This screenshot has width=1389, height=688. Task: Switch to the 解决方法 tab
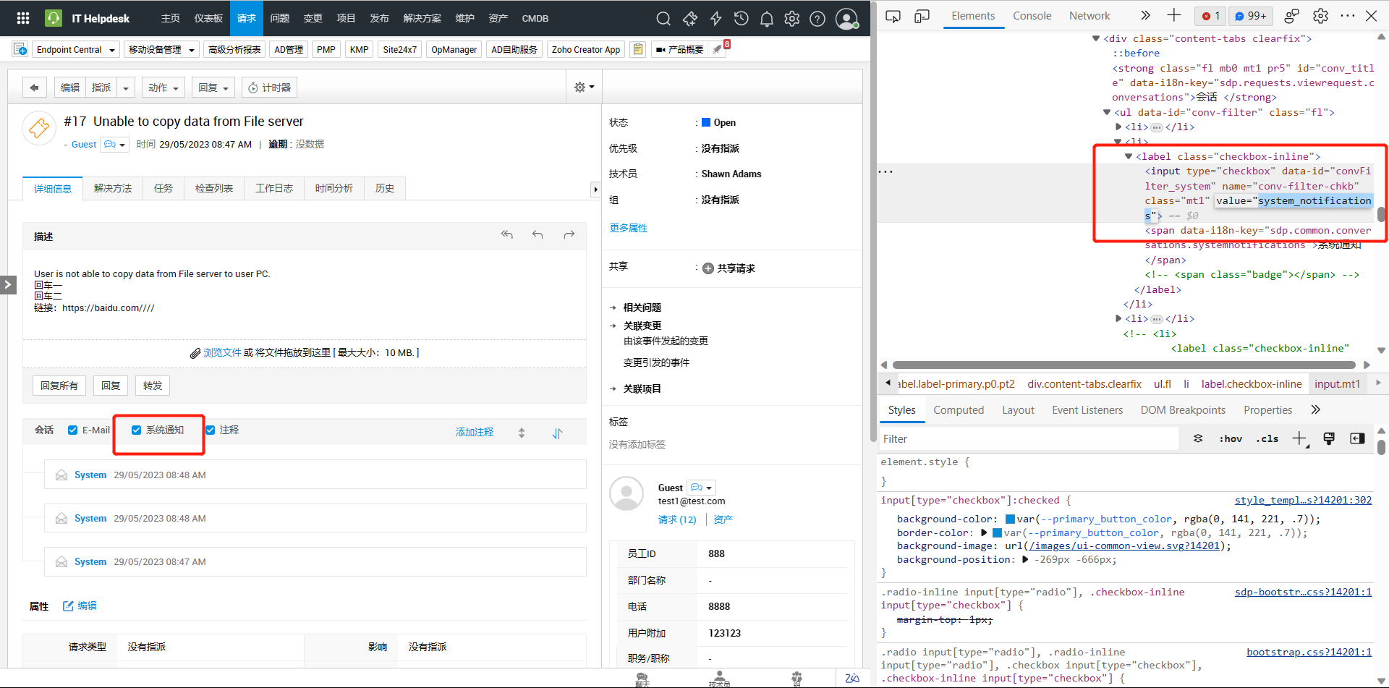coord(113,188)
